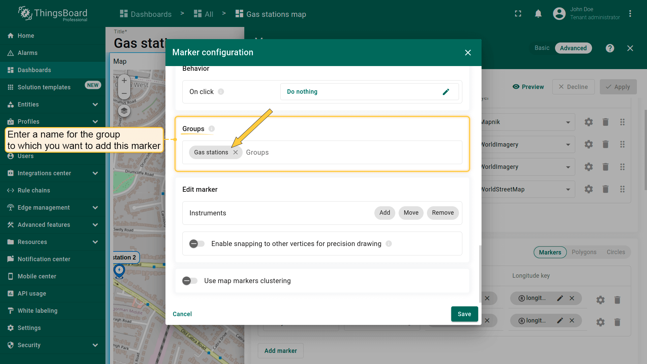
Task: Toggle fullscreen mode icon
Action: [x=518, y=14]
